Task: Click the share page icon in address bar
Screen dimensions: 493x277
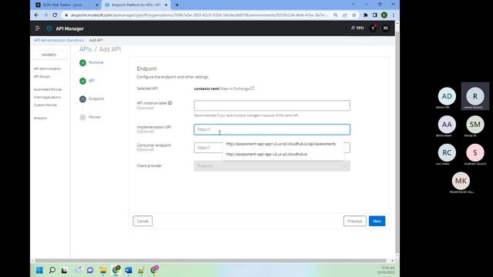Action: (x=345, y=15)
